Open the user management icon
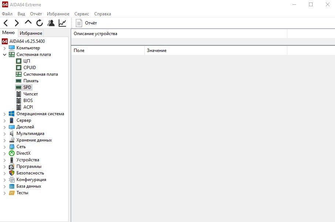335x222 pixels. click(51, 23)
